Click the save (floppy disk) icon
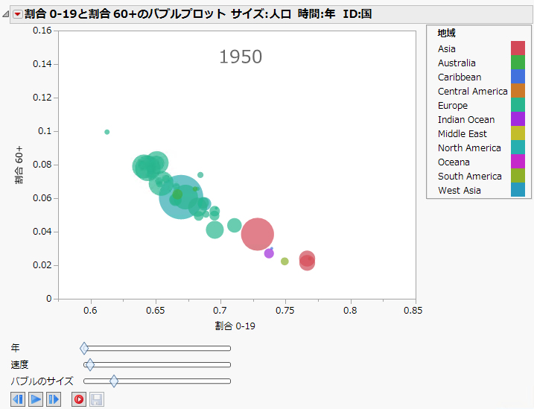The image size is (534, 409). coord(96,399)
